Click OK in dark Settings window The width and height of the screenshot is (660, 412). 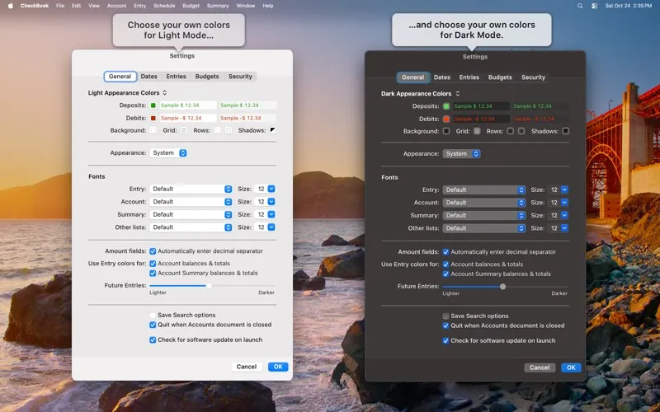[571, 368]
